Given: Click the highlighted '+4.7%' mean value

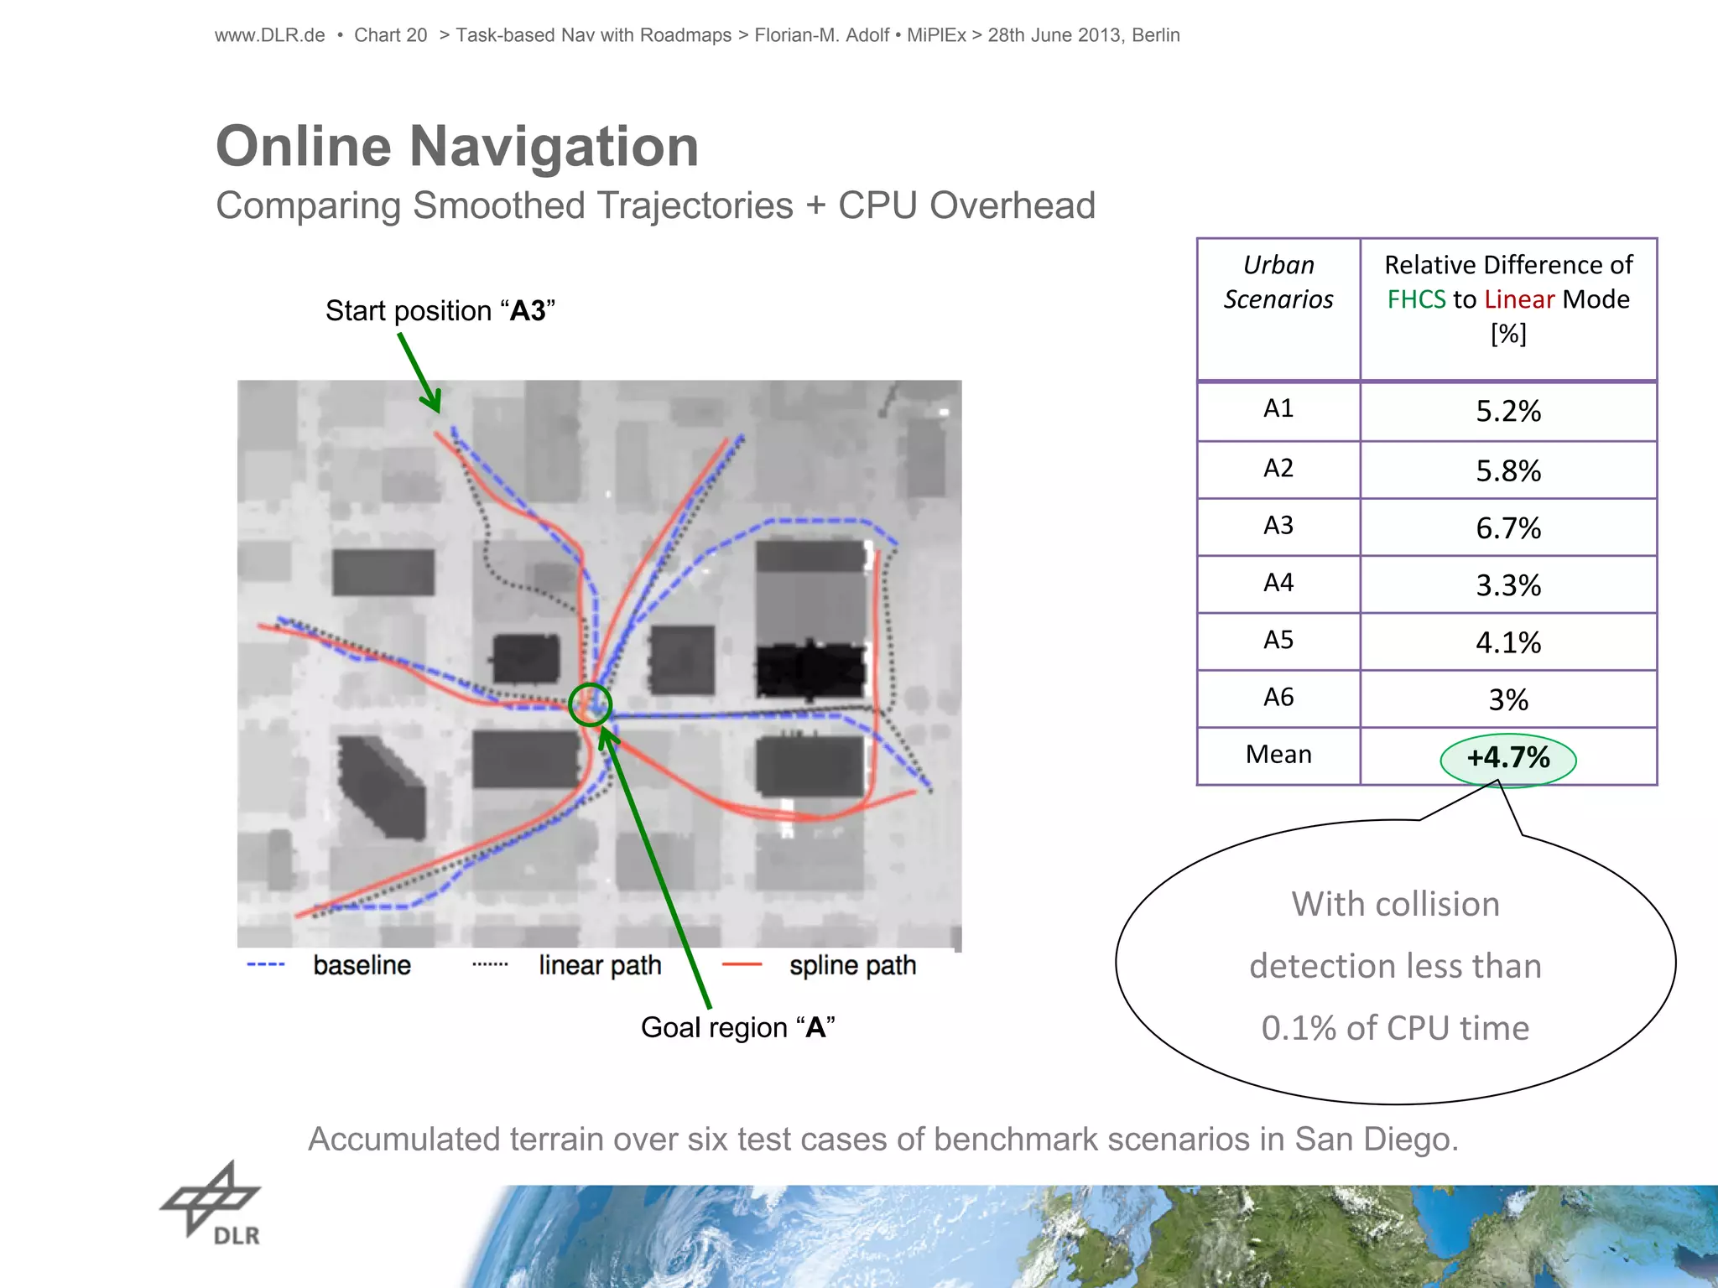Looking at the screenshot, I should (1508, 758).
